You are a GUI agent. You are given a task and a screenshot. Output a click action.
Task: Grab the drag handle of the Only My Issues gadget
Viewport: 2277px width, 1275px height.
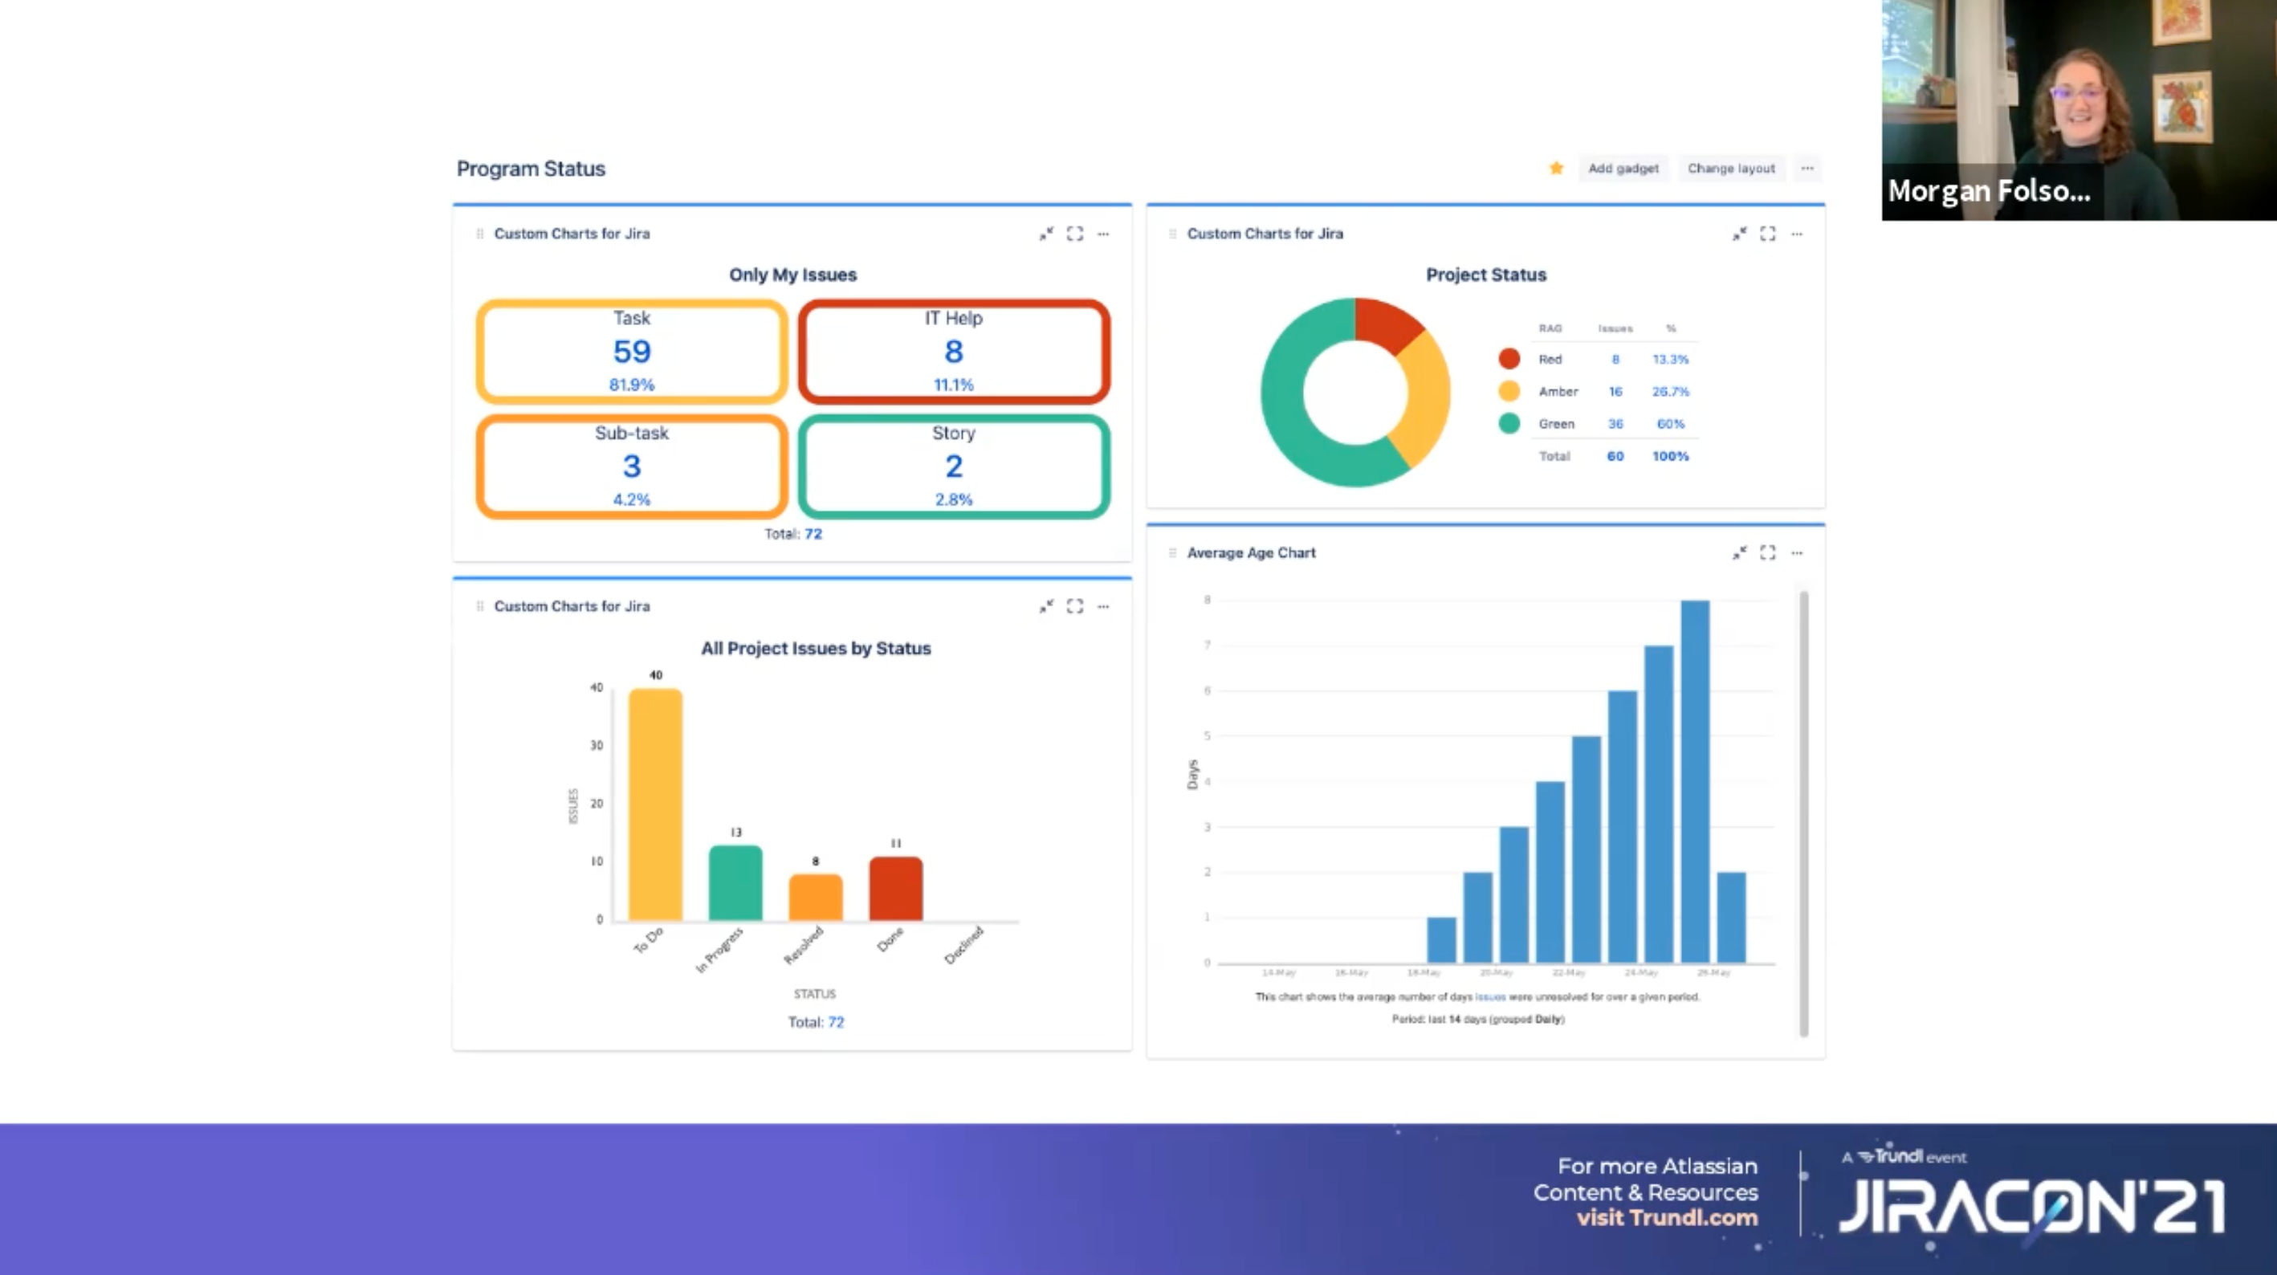[479, 234]
